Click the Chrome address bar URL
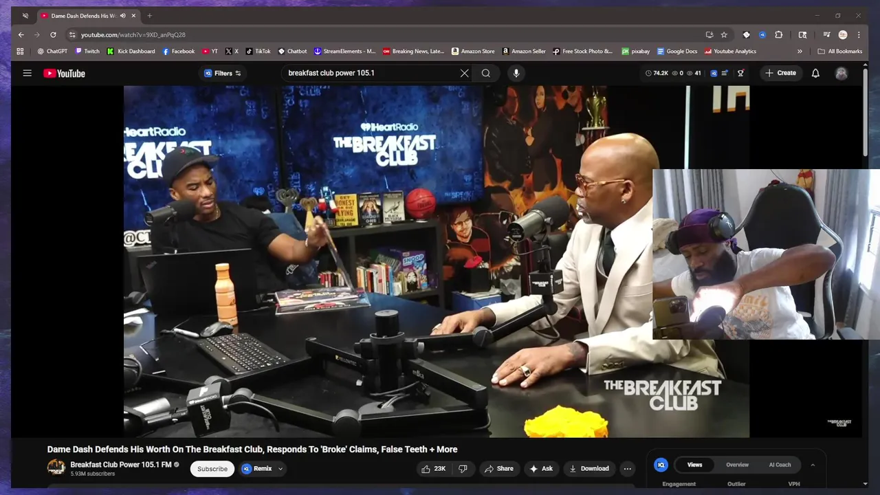This screenshot has width=880, height=495. (x=133, y=34)
